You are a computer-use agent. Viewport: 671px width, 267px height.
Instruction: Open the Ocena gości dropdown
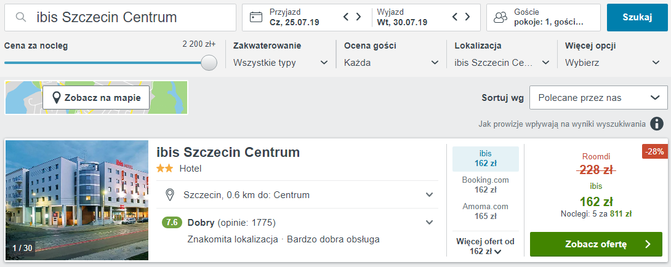[392, 63]
